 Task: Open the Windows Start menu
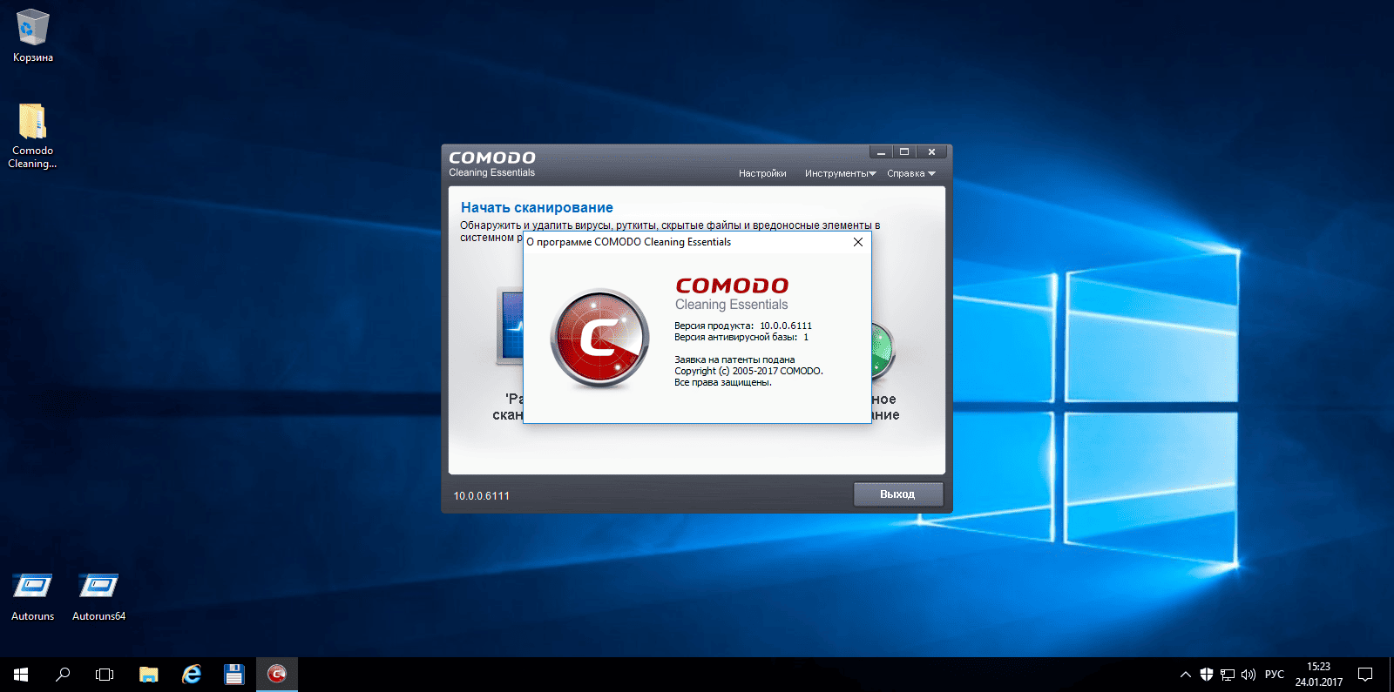(x=21, y=675)
